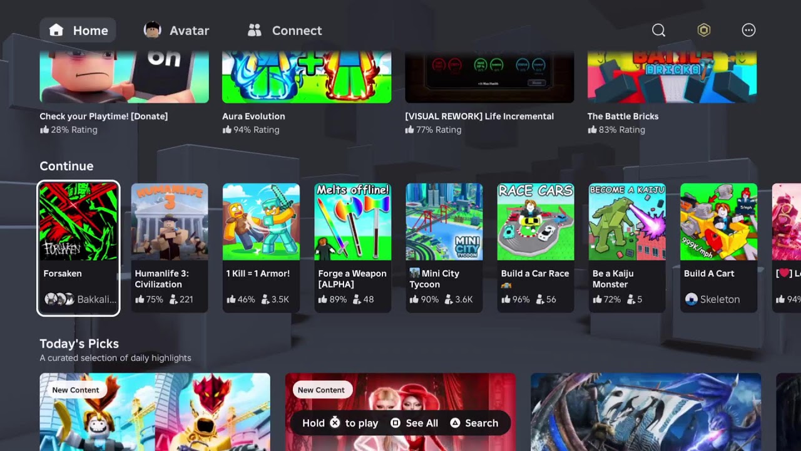
Task: Click the Build A Cart title
Action: tap(709, 274)
